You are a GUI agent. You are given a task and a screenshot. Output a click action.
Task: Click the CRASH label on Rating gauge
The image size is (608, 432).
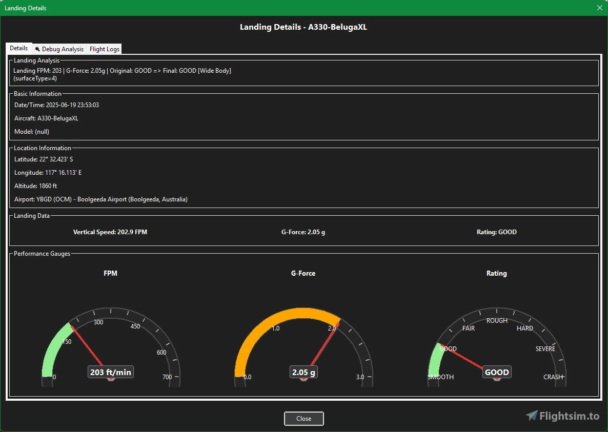click(553, 377)
